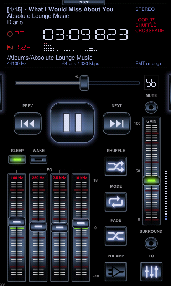171x286 pixels.
Task: Toggle the PREAMP amplifier icon
Action: [x=116, y=272]
